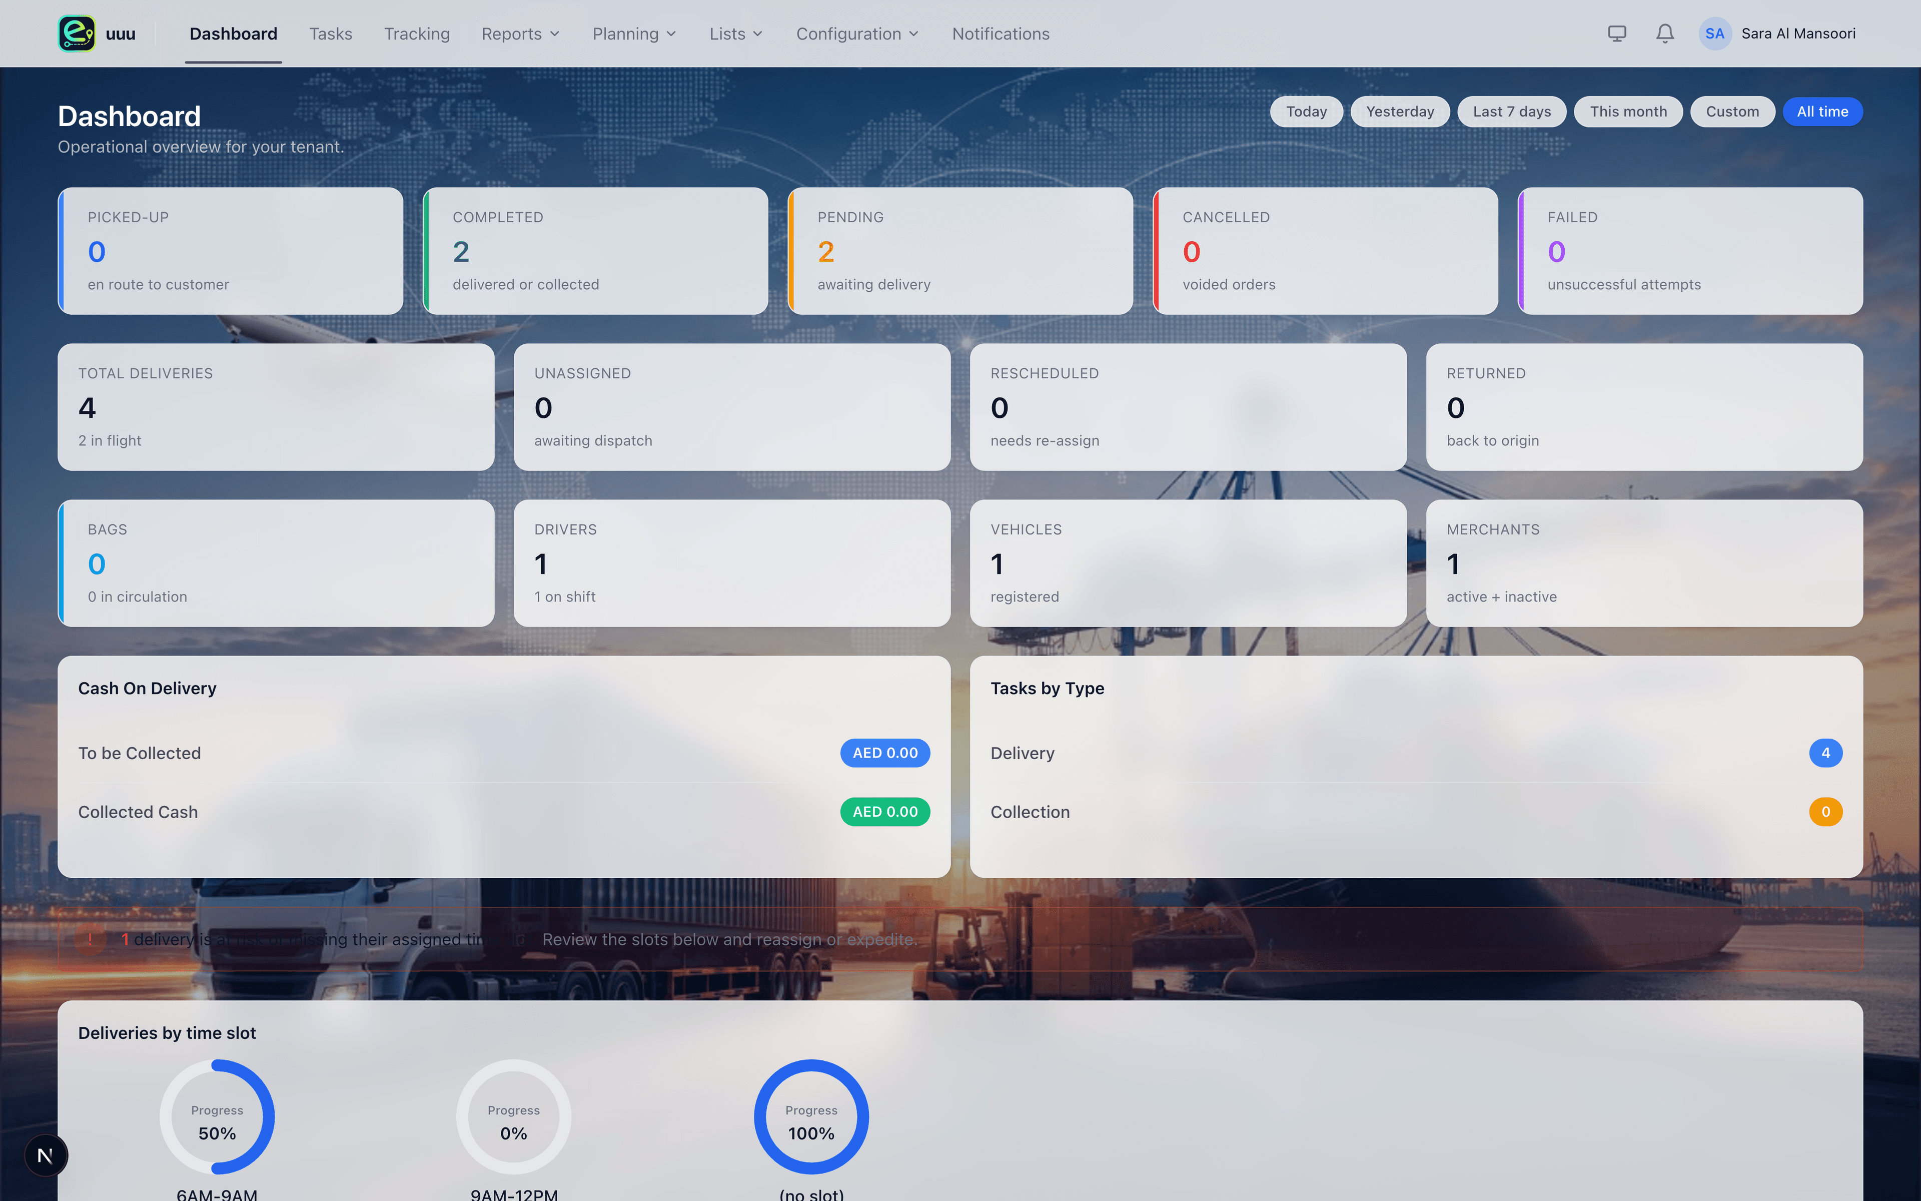Open the Picked-up stat card
The width and height of the screenshot is (1921, 1201).
point(230,251)
